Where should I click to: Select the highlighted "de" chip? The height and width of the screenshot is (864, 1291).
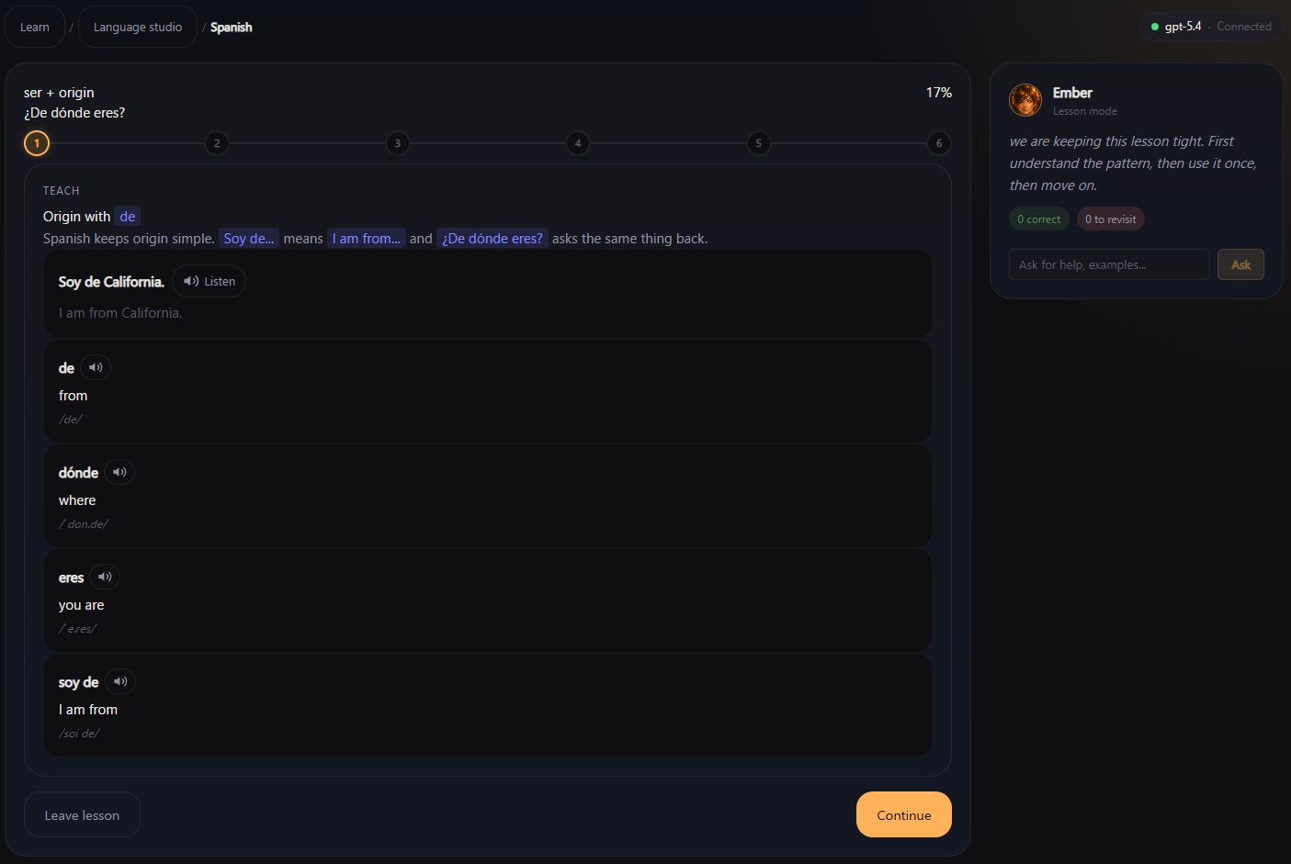pyautogui.click(x=127, y=216)
